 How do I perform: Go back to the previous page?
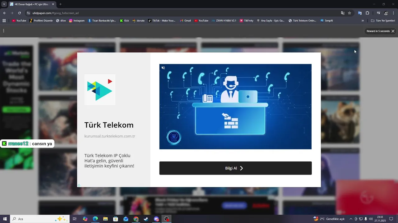click(4, 13)
